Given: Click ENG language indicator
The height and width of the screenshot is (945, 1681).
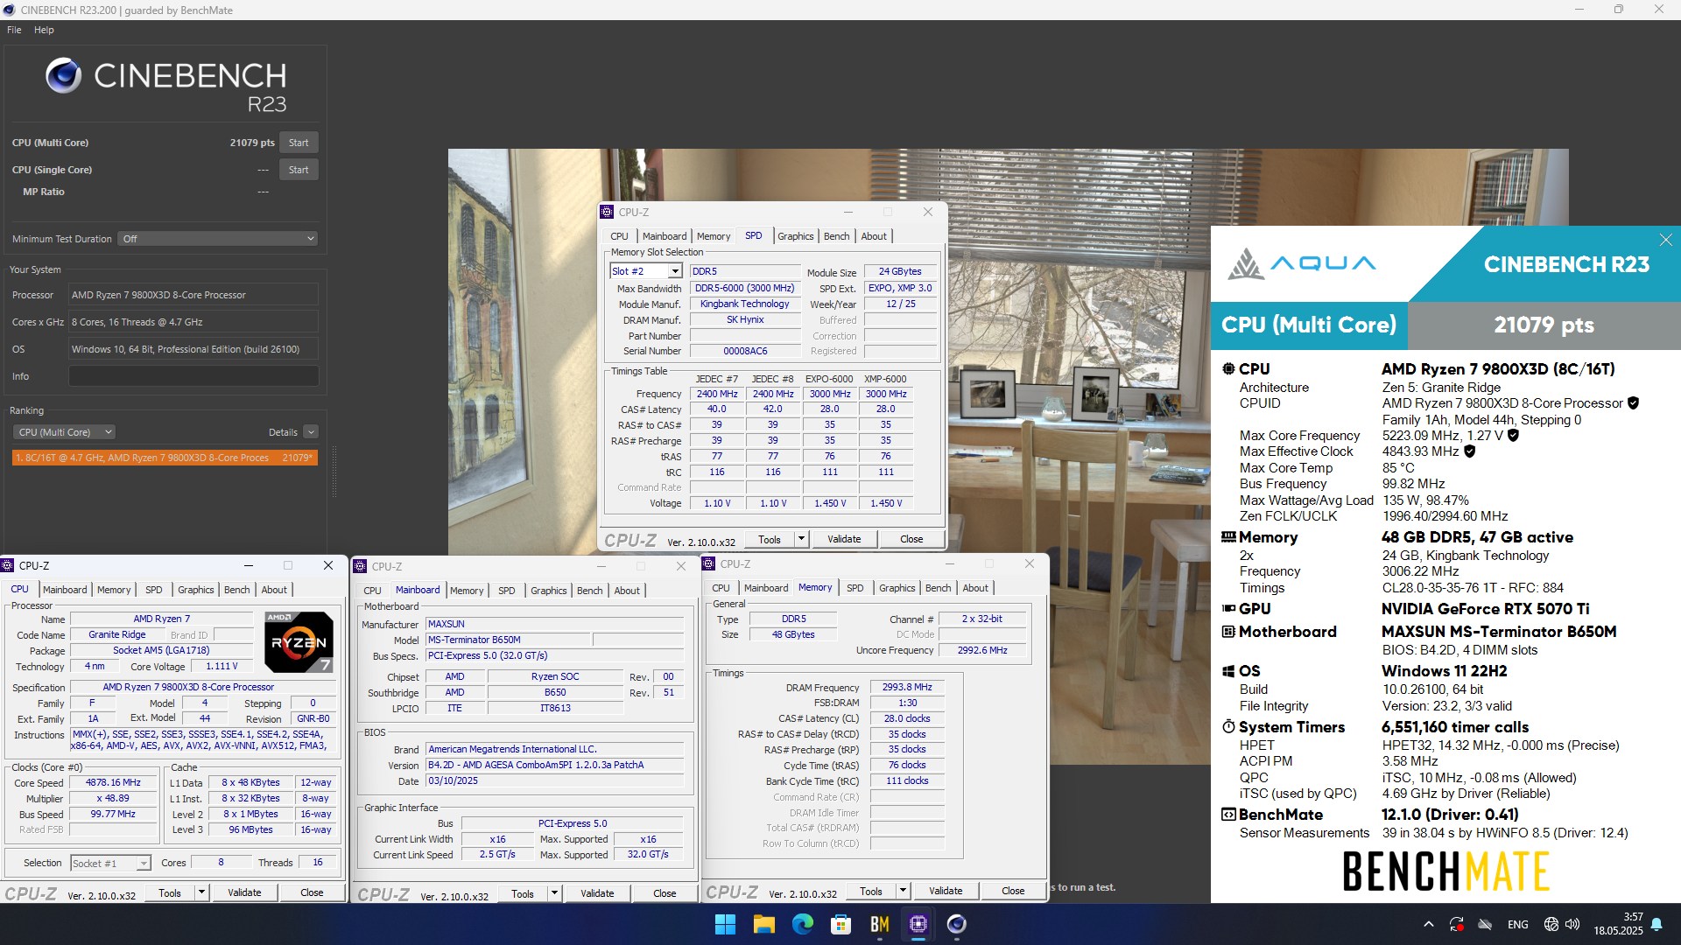Looking at the screenshot, I should click(1518, 924).
